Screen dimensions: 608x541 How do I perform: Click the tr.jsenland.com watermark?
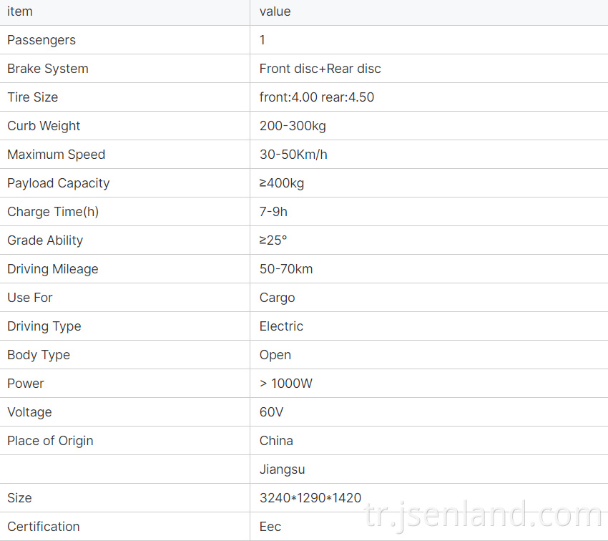pyautogui.click(x=484, y=515)
